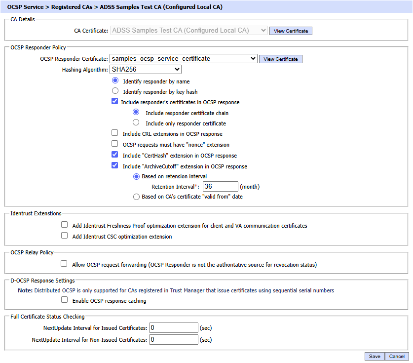The height and width of the screenshot is (363, 413).
Task: Click View Certificate for OCSP Responder Certificate
Action: tap(280, 59)
